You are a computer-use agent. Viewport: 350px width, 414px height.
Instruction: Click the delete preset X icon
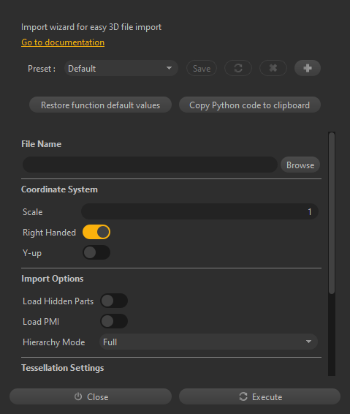point(273,68)
